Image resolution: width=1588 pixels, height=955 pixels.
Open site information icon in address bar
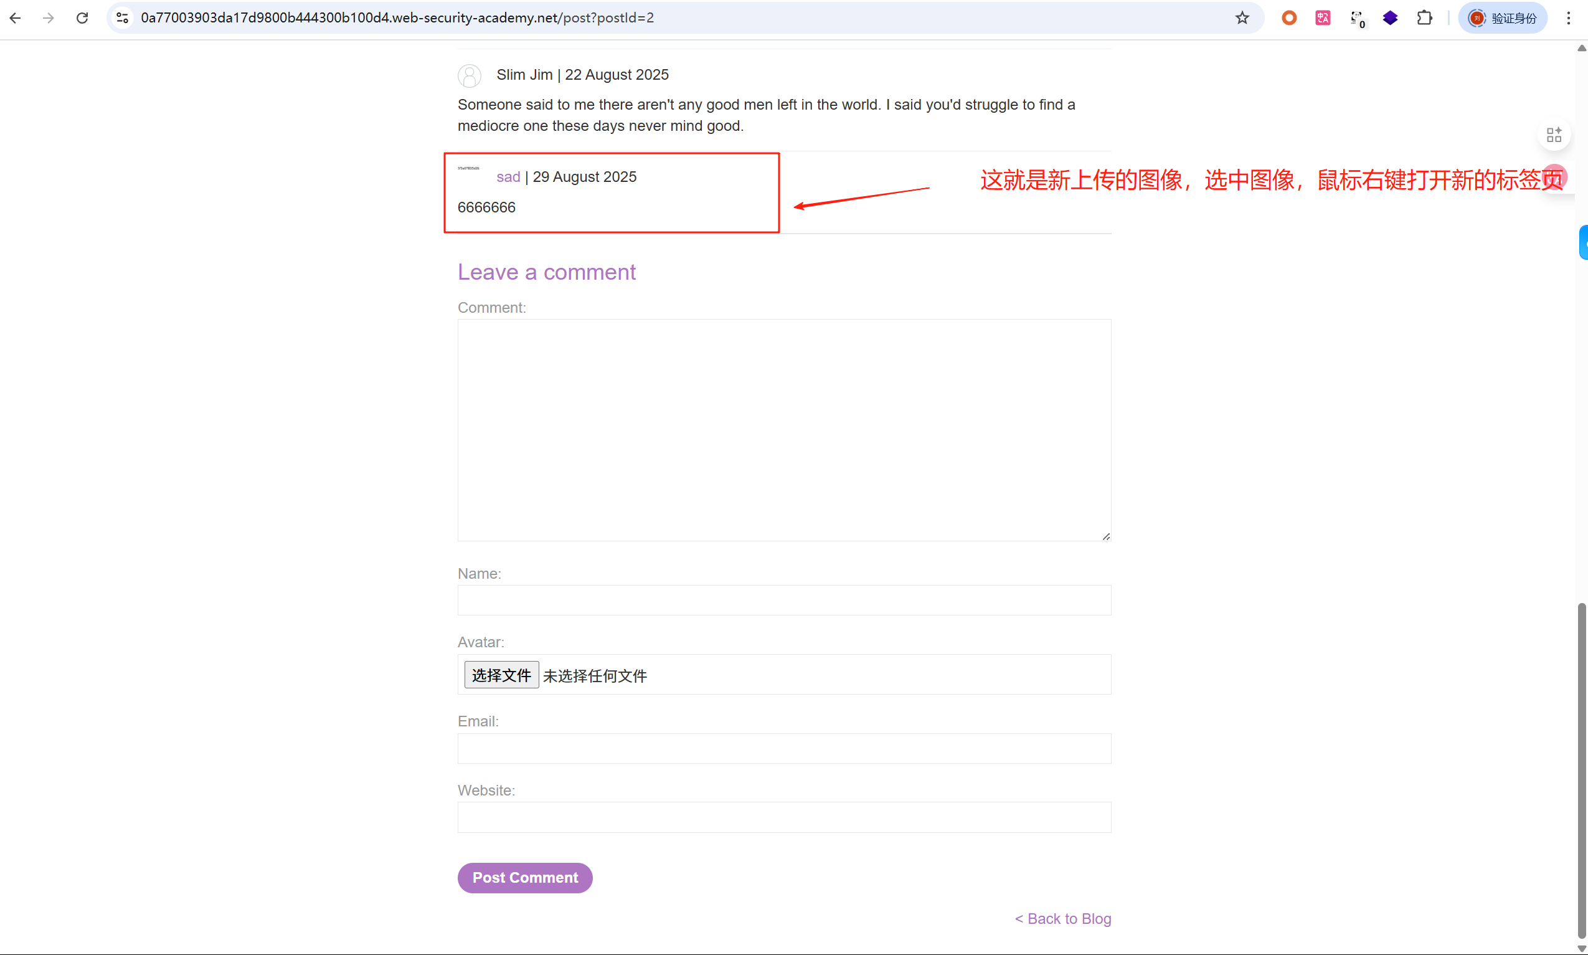122,18
